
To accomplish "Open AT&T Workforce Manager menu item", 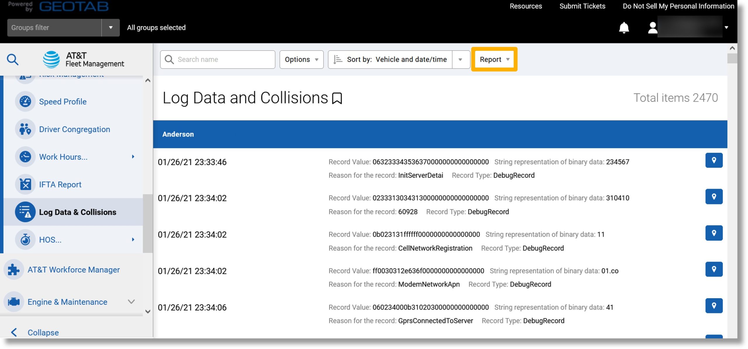I will [73, 270].
